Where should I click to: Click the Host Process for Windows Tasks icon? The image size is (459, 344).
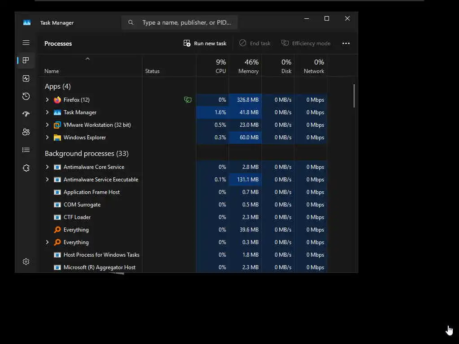pyautogui.click(x=57, y=255)
